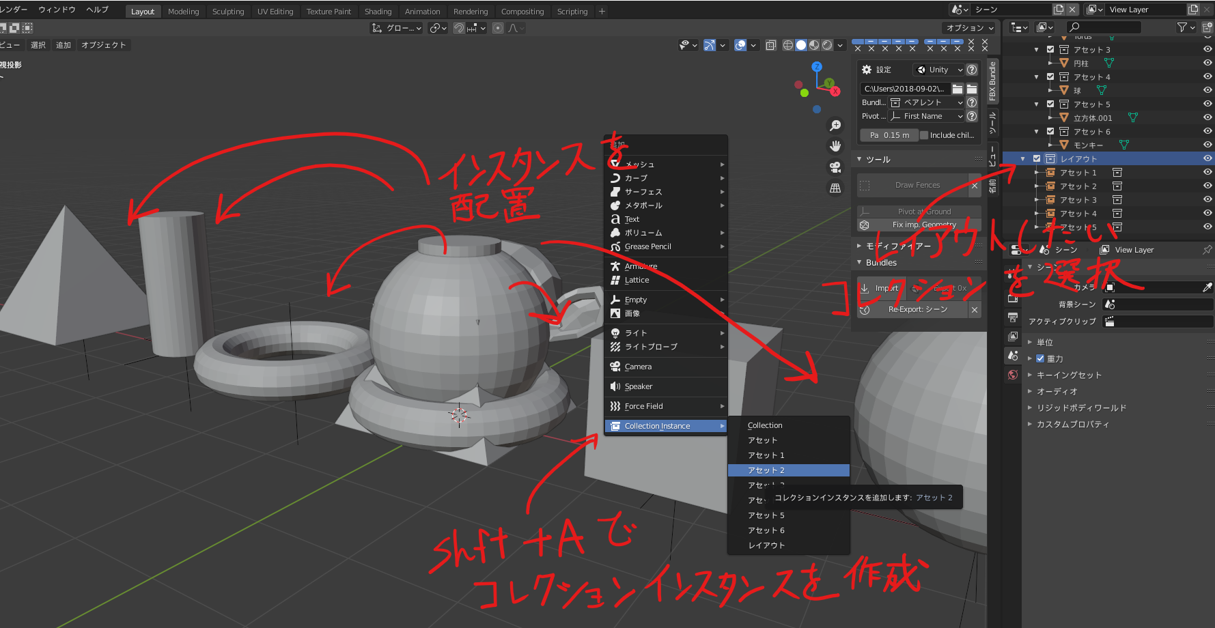Click the Re-Export: シーン button
1215x628 pixels.
917,309
